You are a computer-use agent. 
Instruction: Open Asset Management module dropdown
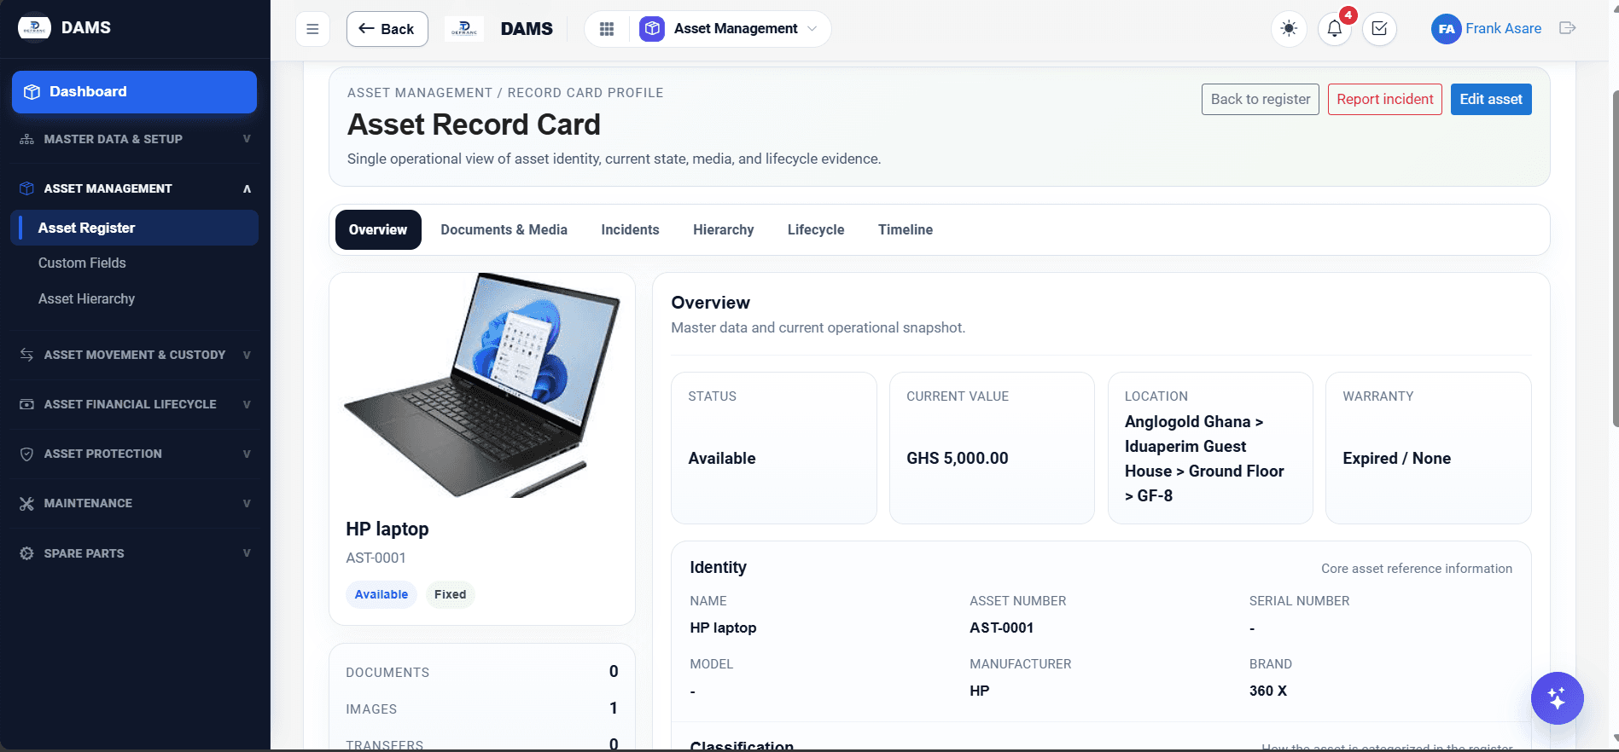(x=731, y=29)
